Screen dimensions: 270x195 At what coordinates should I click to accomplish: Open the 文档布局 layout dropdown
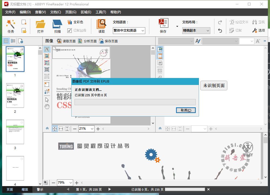click(x=196, y=30)
